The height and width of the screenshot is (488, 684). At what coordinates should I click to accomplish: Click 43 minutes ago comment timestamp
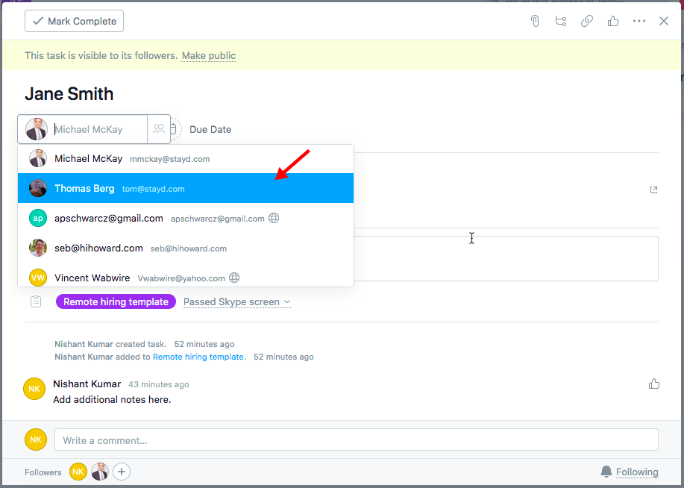coord(158,384)
